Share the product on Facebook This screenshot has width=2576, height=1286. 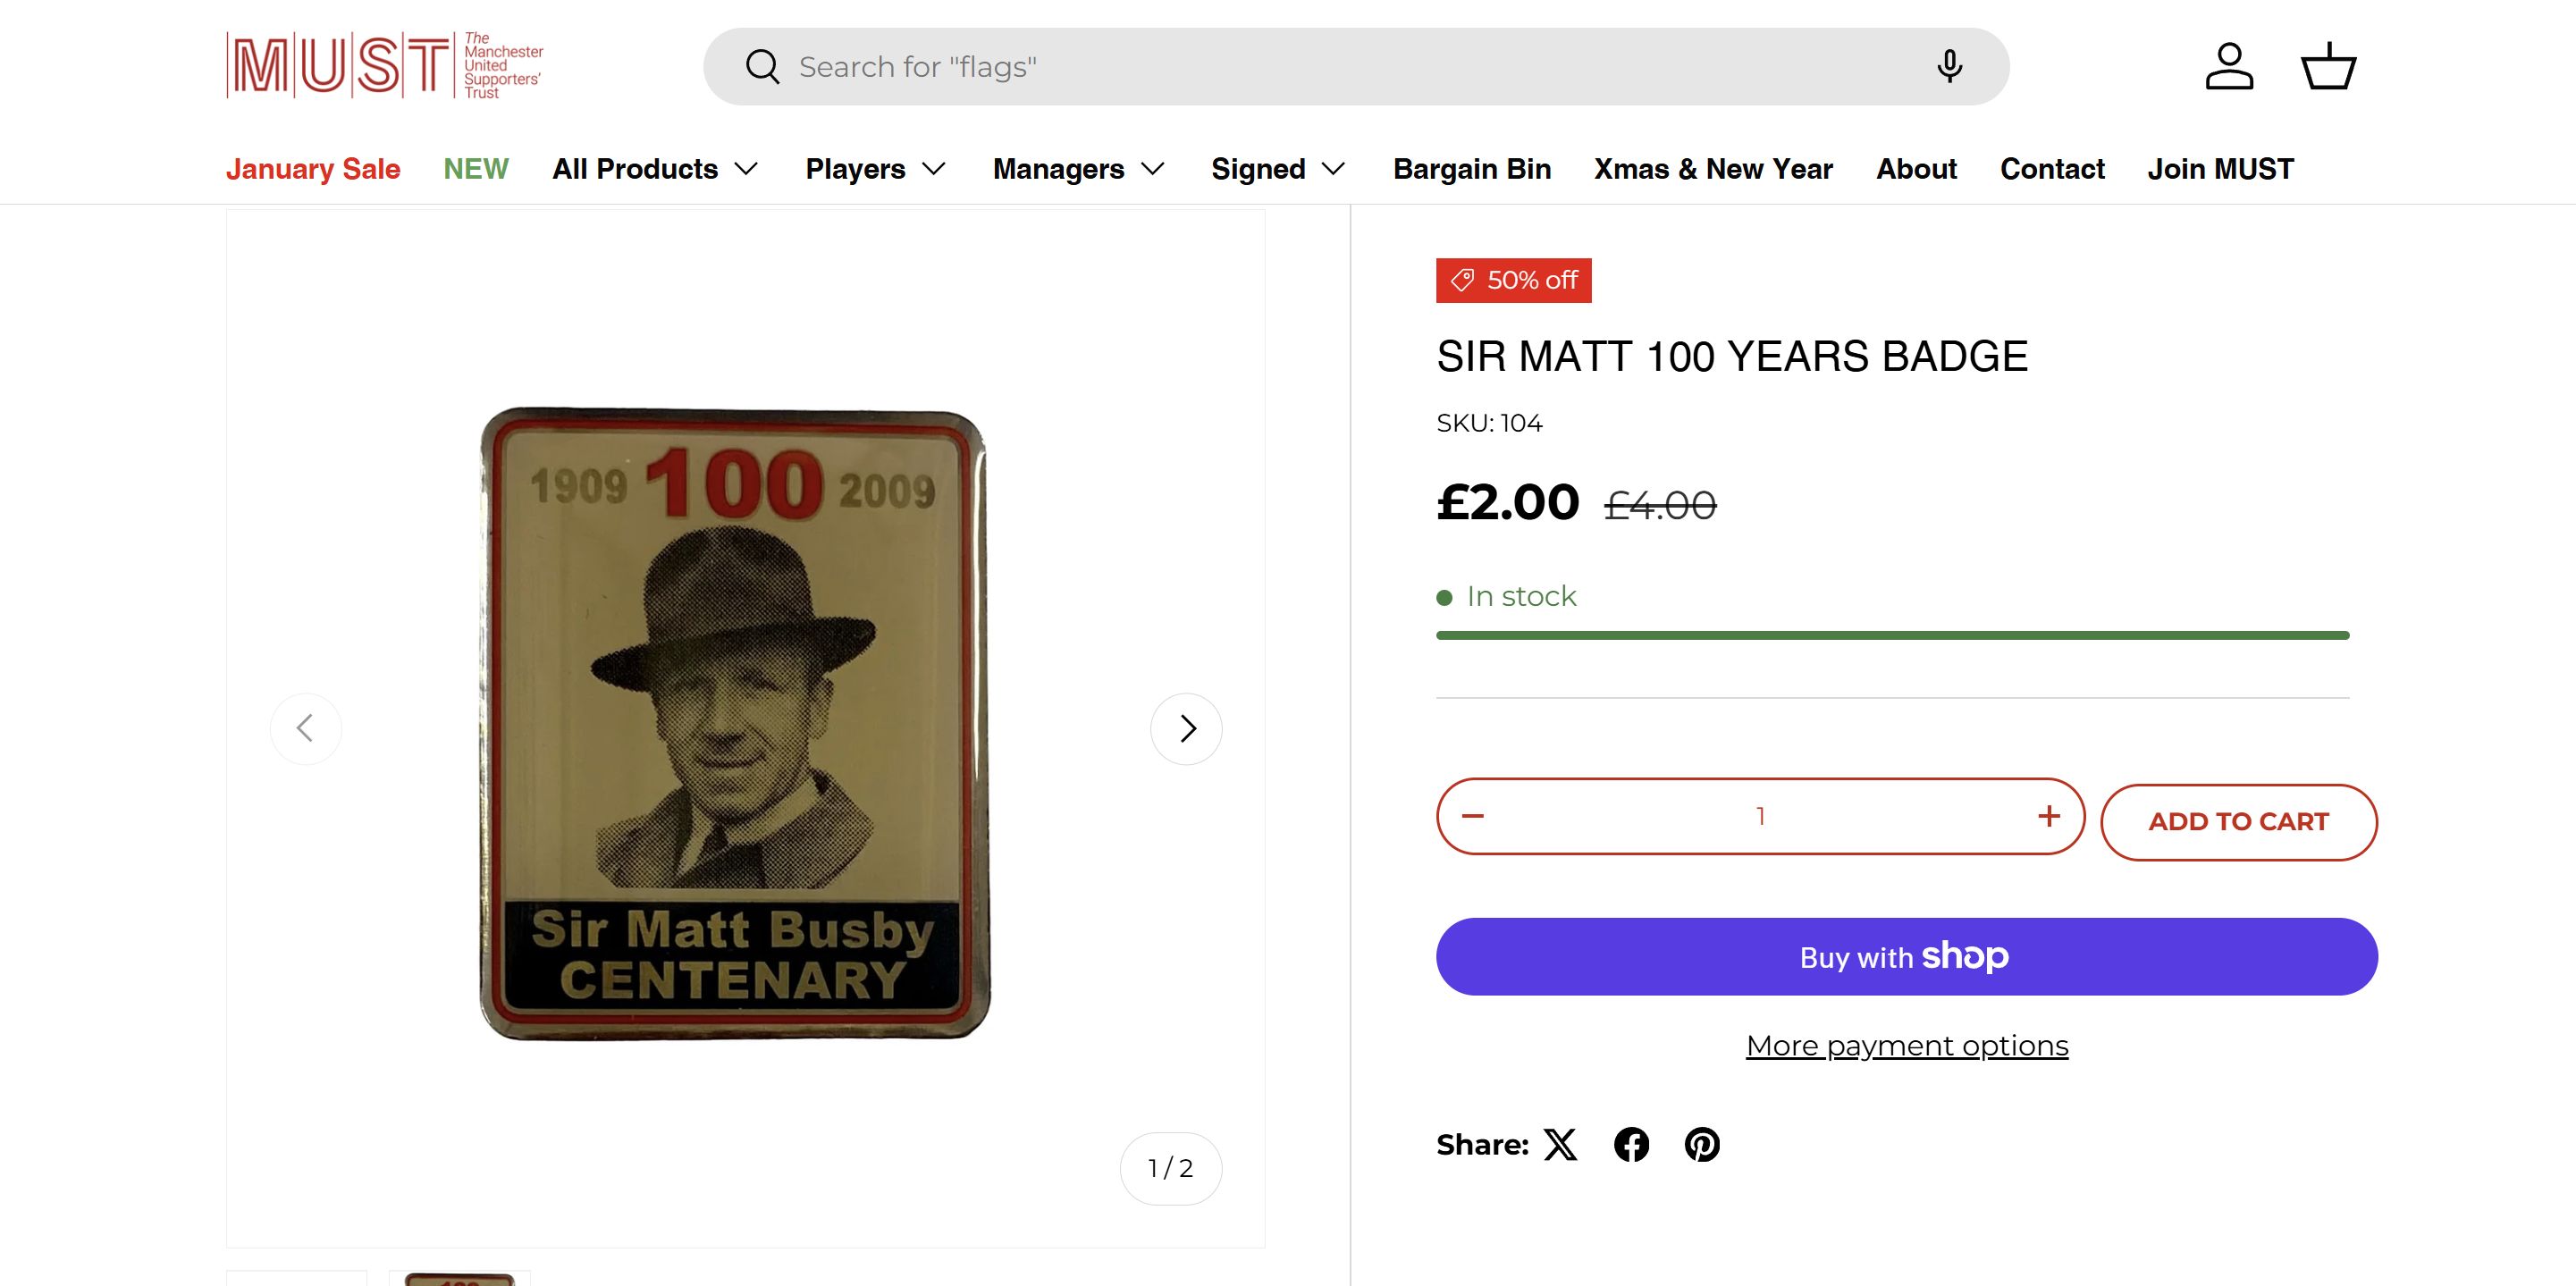(1631, 1144)
